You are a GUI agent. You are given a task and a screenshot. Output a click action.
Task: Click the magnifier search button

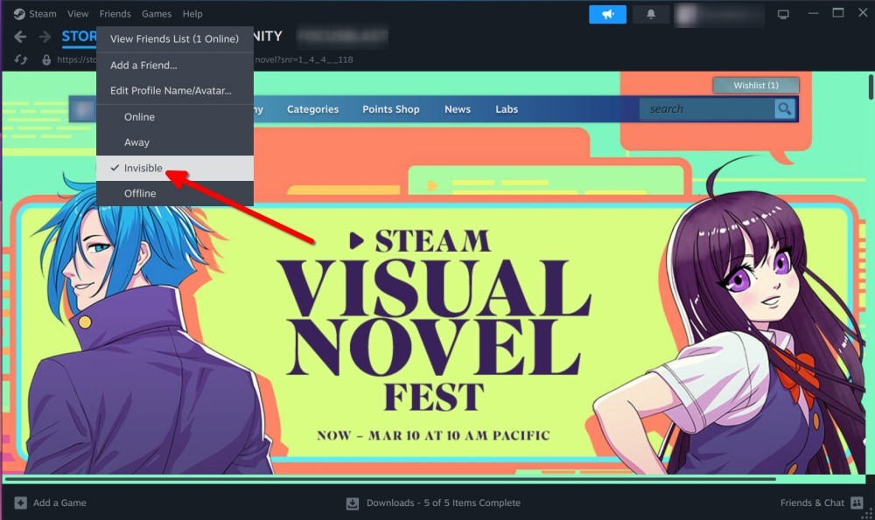785,109
